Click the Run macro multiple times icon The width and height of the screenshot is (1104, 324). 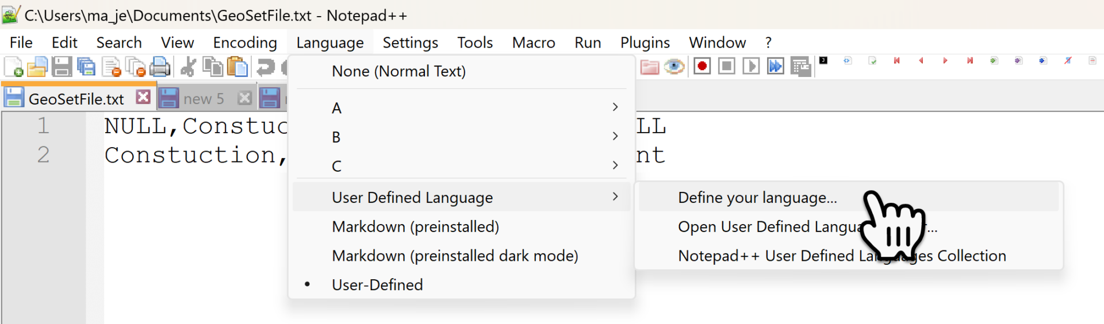(x=775, y=66)
